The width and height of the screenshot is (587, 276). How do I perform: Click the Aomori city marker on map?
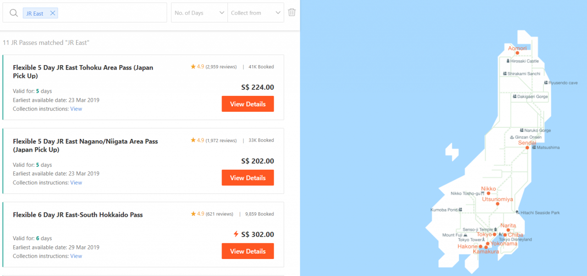[517, 53]
